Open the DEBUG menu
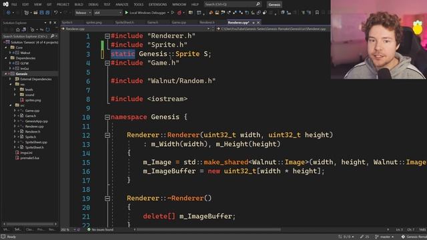 point(93,5)
